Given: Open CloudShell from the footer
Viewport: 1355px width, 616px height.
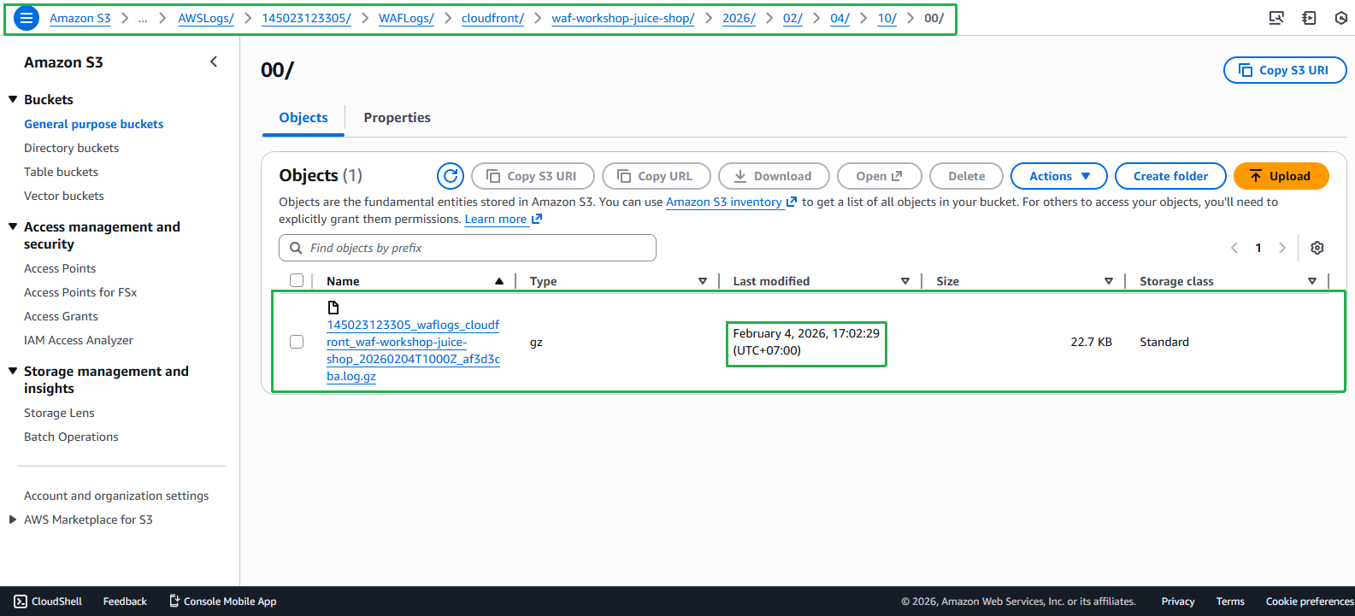Looking at the screenshot, I should pos(48,601).
